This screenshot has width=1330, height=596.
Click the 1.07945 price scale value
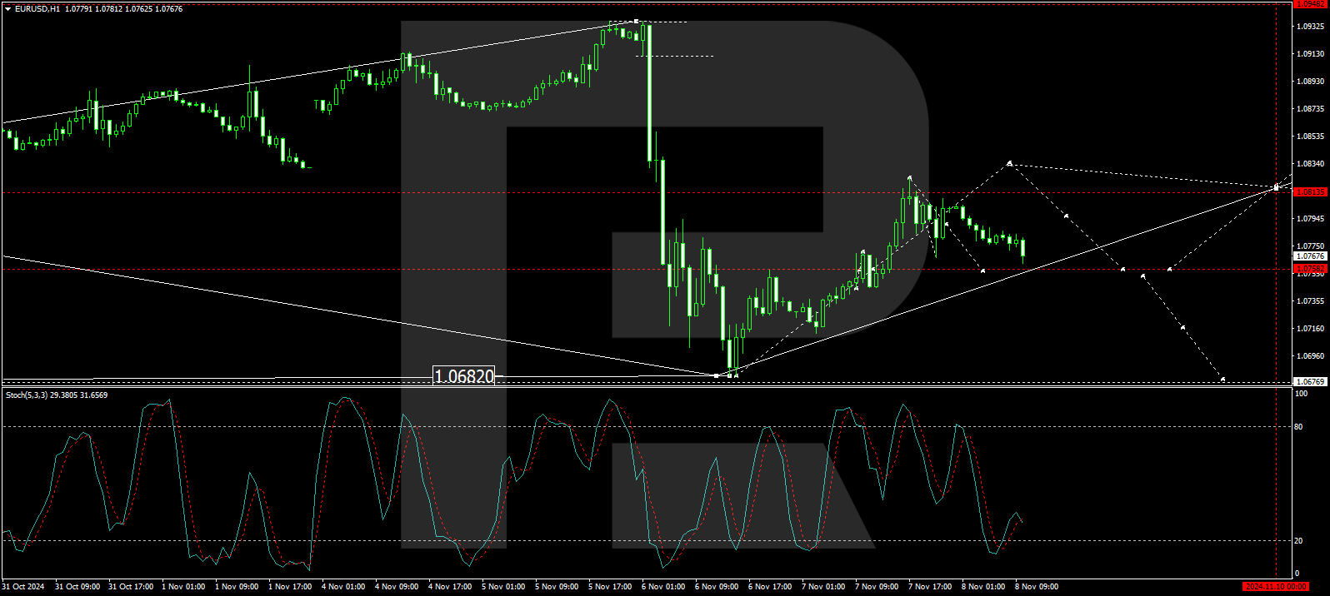pos(1310,219)
